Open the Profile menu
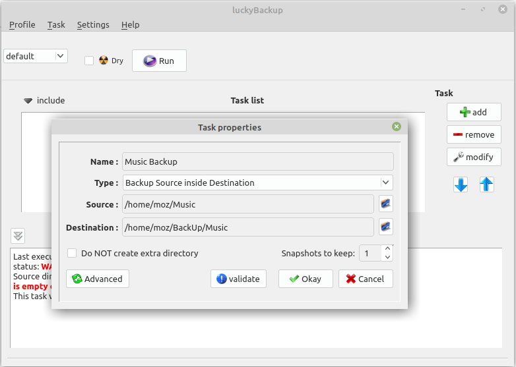This screenshot has width=516, height=367. (x=22, y=24)
